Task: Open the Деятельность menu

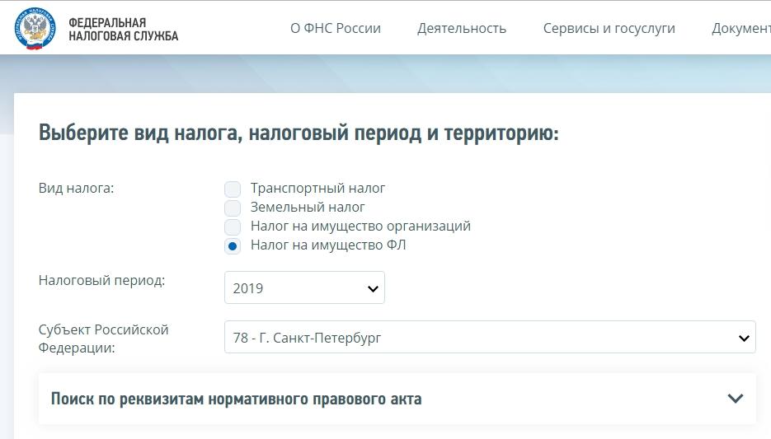Action: (x=462, y=29)
